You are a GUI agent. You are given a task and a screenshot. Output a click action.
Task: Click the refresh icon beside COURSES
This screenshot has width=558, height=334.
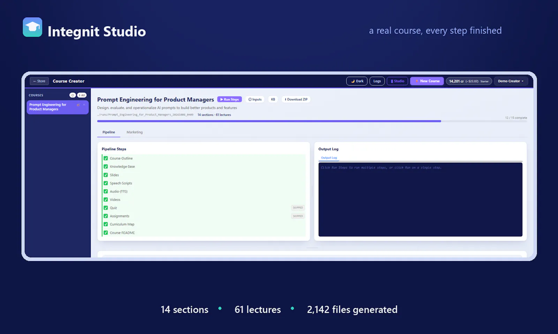[73, 95]
